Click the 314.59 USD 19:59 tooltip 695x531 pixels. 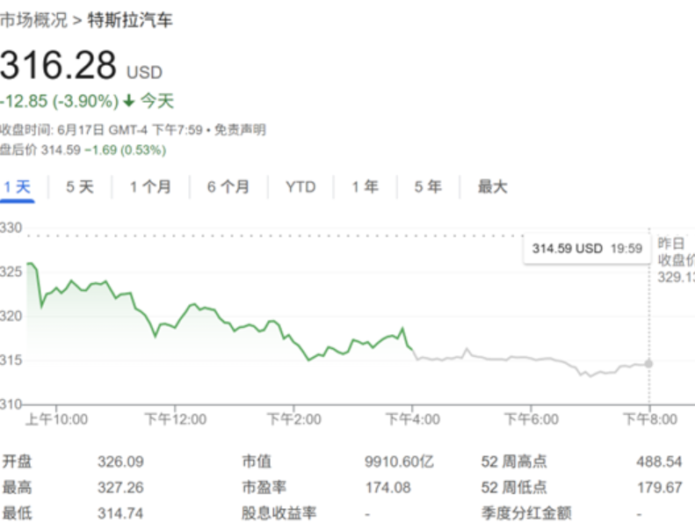(x=587, y=249)
